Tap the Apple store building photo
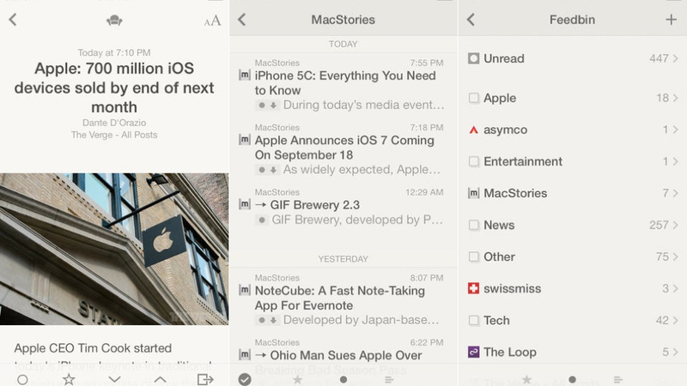687x386 pixels. (114, 249)
